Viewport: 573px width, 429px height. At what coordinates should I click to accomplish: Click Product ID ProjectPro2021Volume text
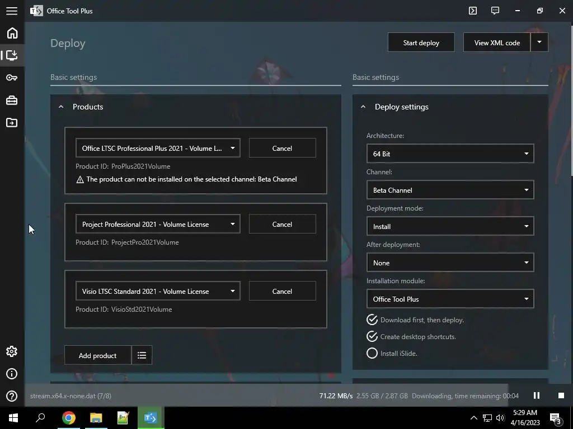[x=127, y=242]
